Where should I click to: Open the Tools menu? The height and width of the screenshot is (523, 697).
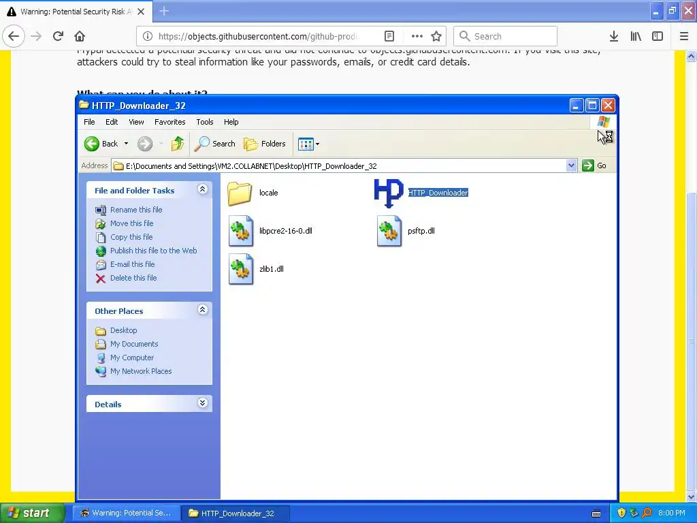click(205, 122)
